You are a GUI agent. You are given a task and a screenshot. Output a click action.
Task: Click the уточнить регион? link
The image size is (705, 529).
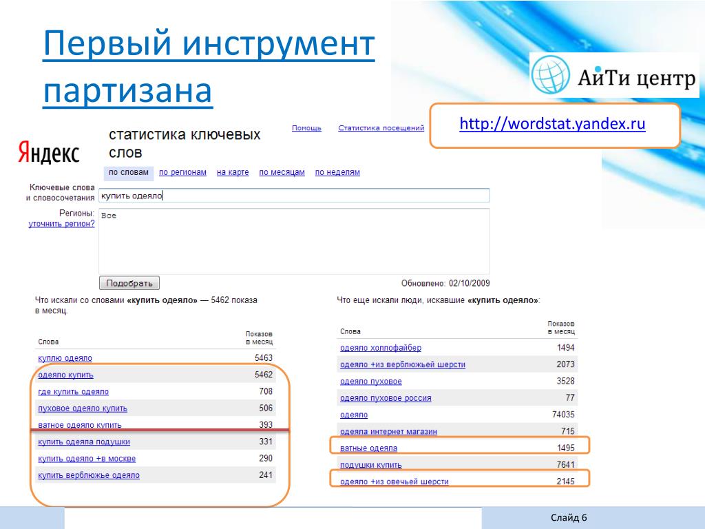click(61, 224)
